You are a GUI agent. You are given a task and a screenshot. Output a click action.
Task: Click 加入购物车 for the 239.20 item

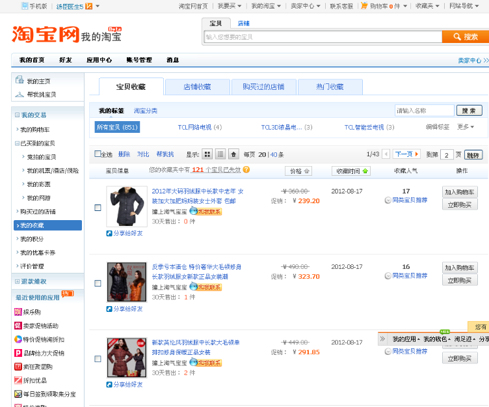(460, 192)
